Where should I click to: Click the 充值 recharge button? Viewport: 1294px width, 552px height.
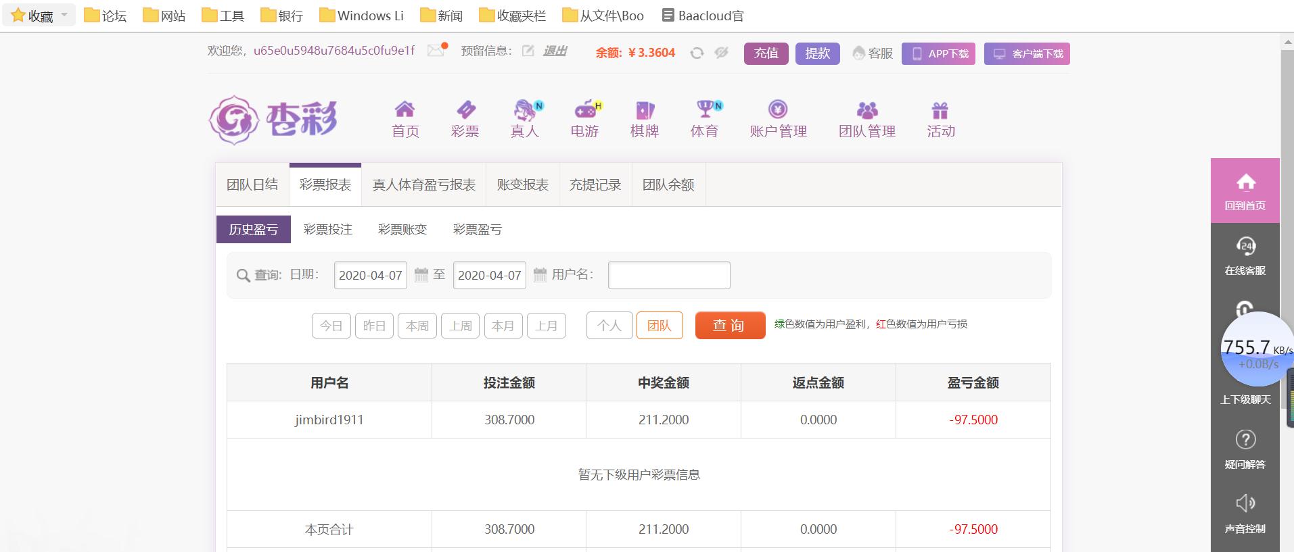tap(766, 53)
